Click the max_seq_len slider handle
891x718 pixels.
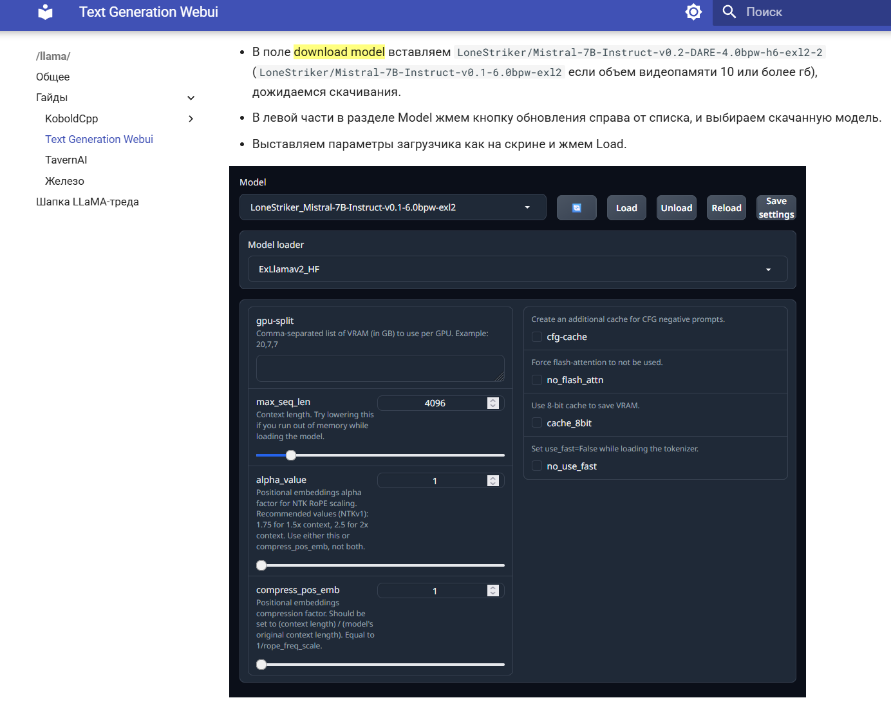291,455
